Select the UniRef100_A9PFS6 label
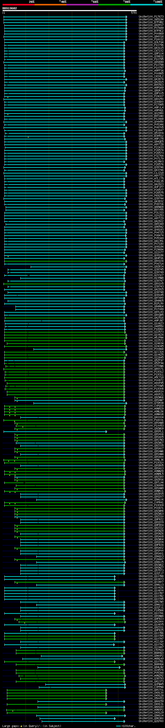This screenshot has height=728, width=165. click(151, 71)
